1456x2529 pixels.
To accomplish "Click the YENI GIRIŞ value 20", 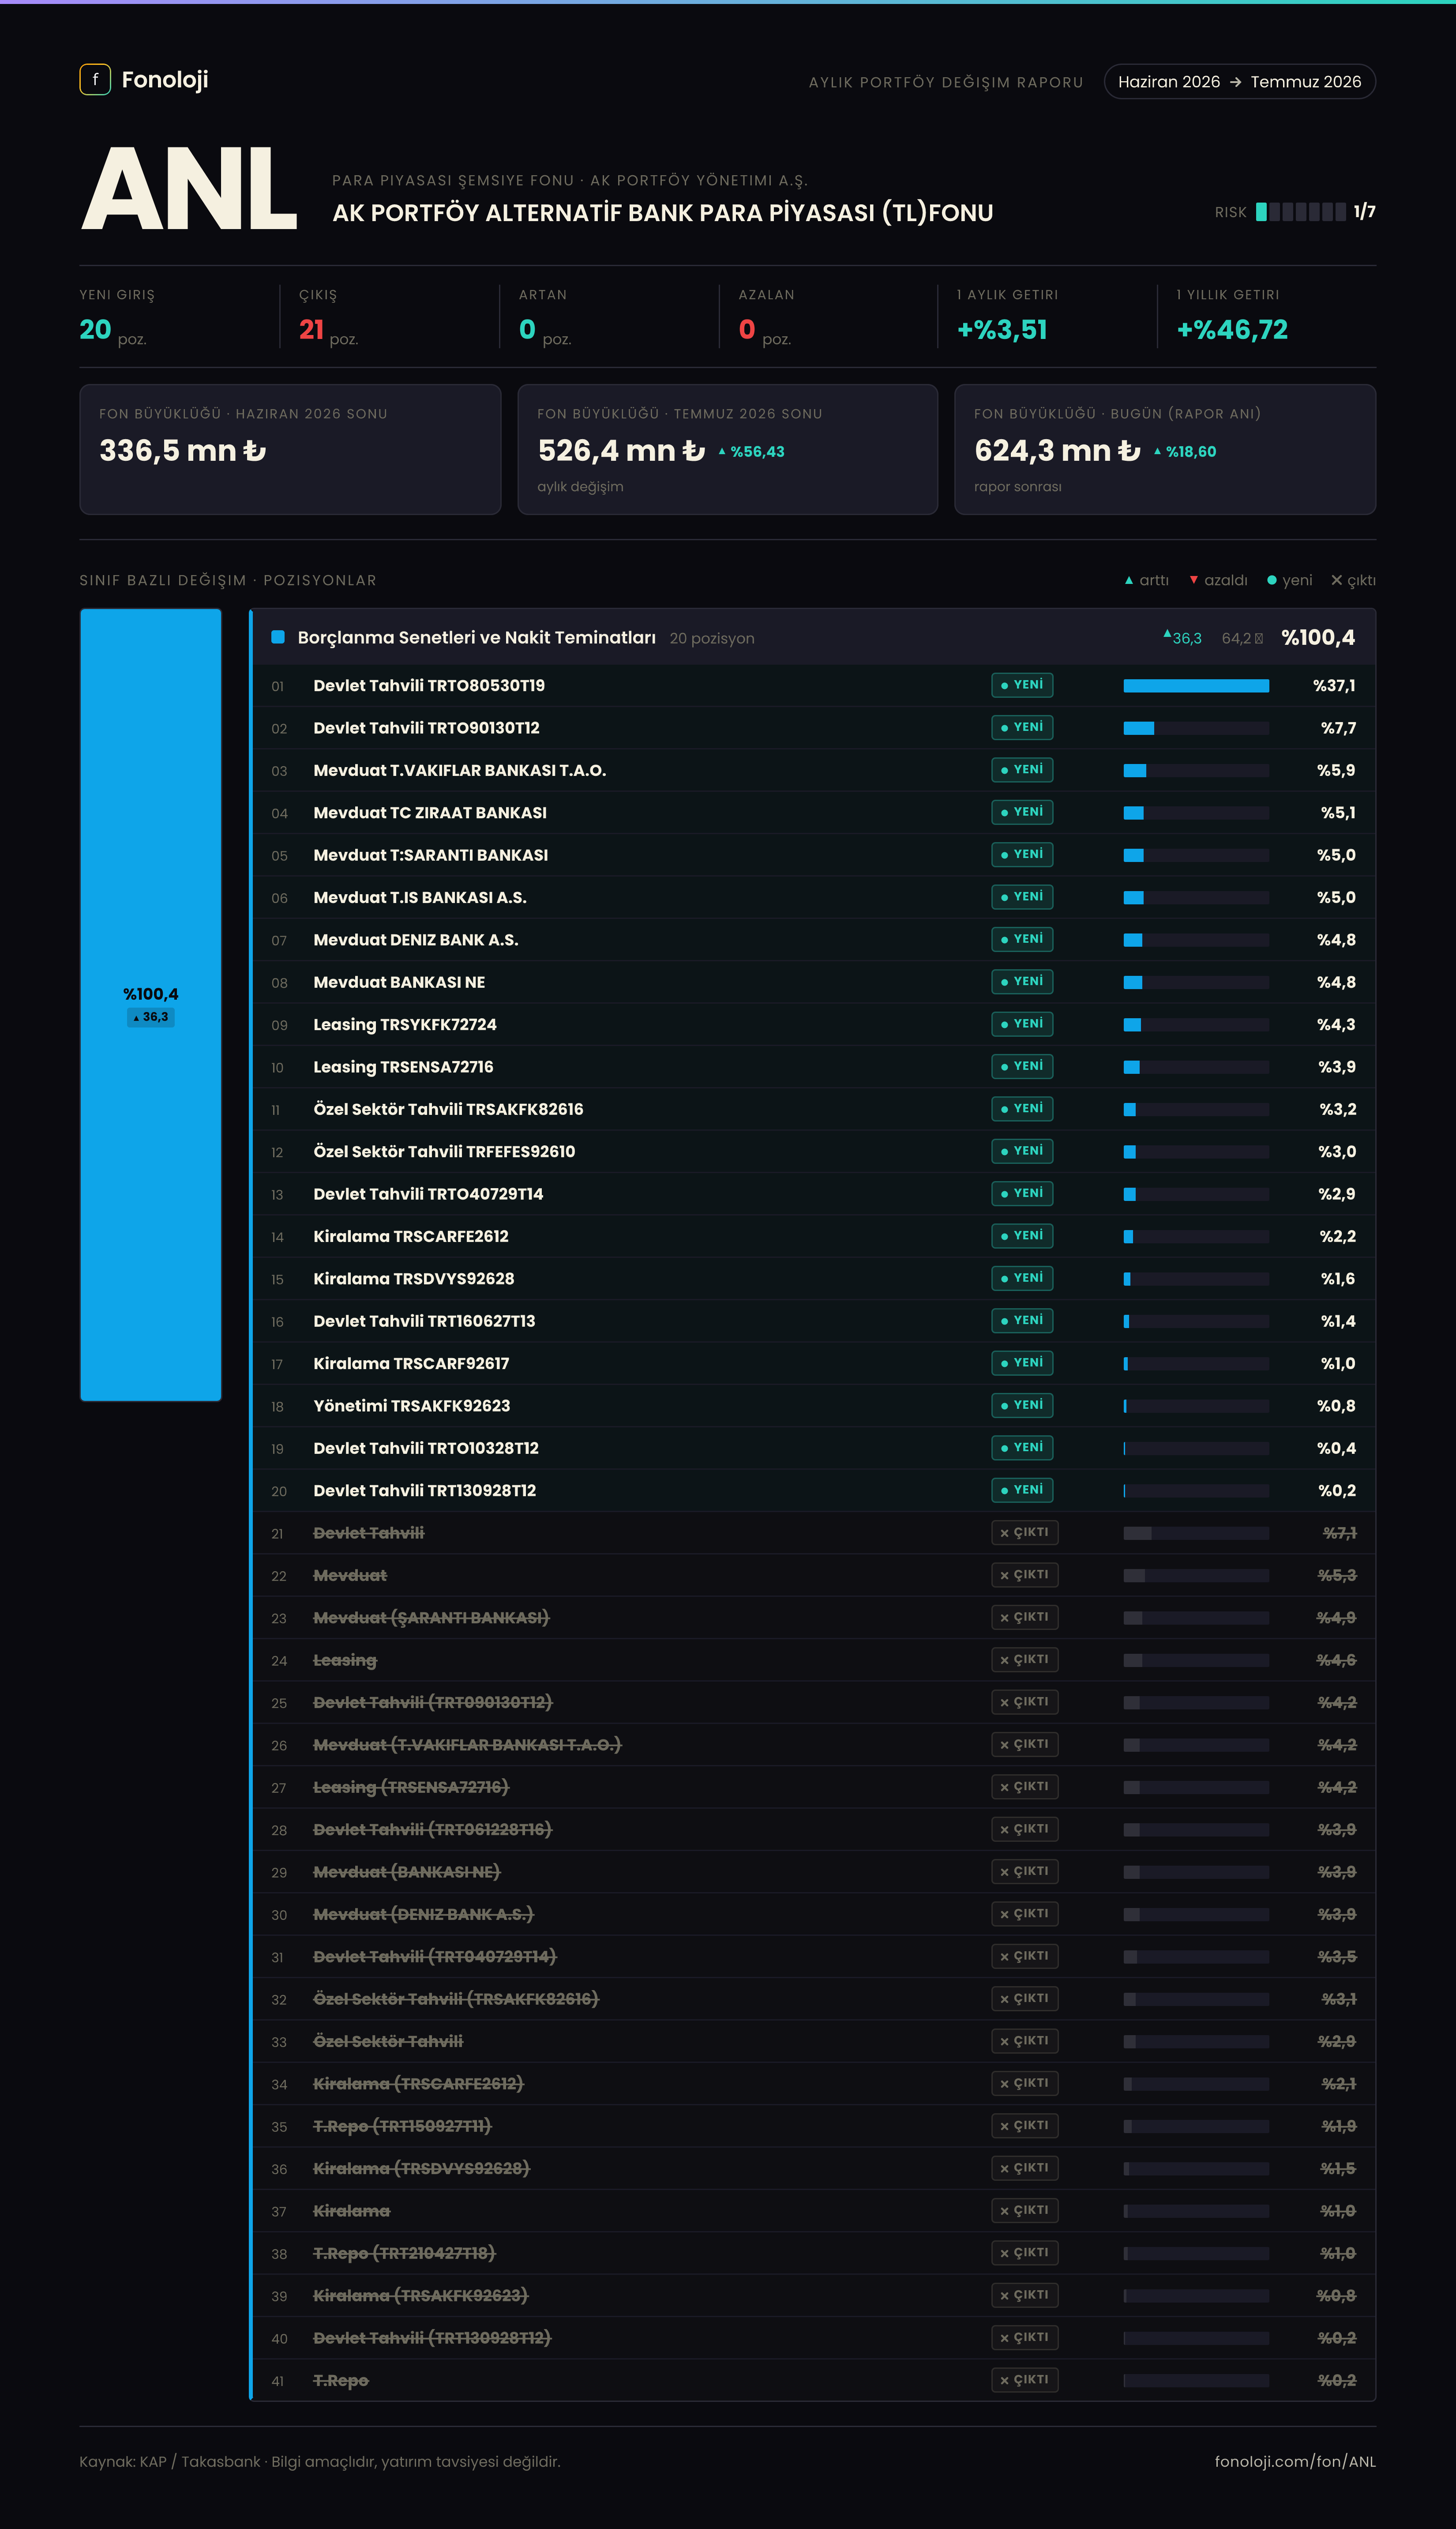I will click(95, 330).
